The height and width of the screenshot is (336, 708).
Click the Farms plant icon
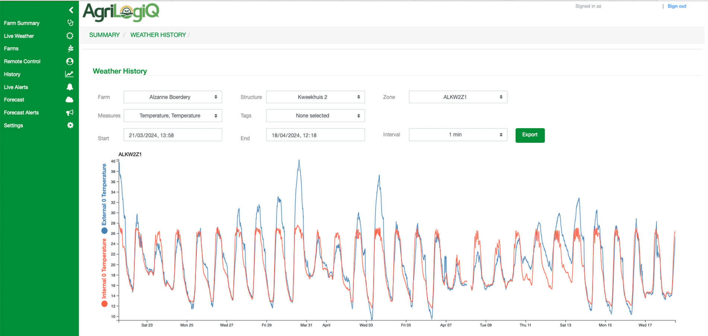(70, 48)
